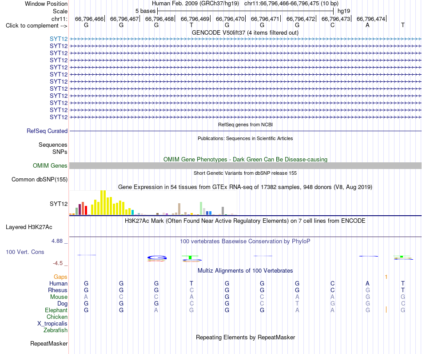Screen dimensions: 422x354
Task: Open the GTEx Gene Expression track title
Action: [x=245, y=187]
